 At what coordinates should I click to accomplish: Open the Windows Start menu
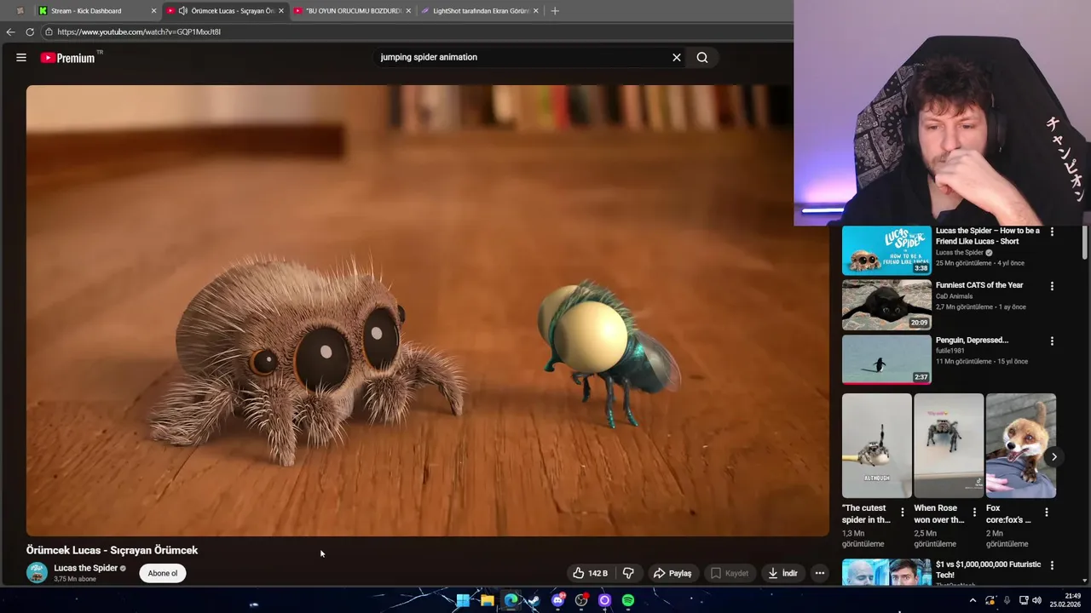pyautogui.click(x=463, y=600)
